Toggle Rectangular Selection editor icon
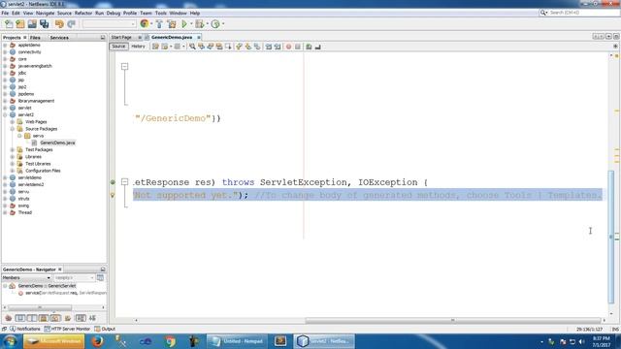The image size is (621, 349). coord(228,47)
